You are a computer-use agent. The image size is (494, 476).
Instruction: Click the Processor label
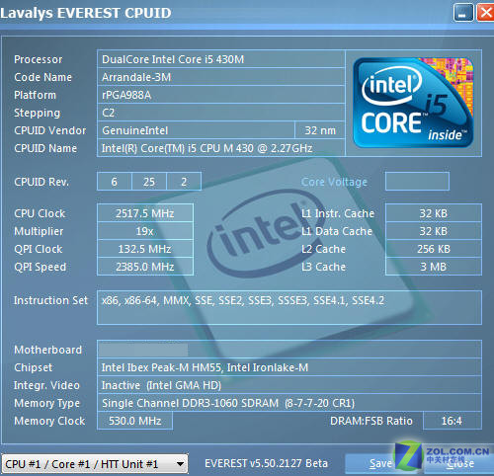38,59
